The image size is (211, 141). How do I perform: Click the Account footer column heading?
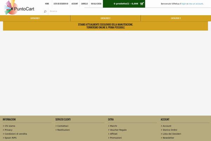click(165, 119)
